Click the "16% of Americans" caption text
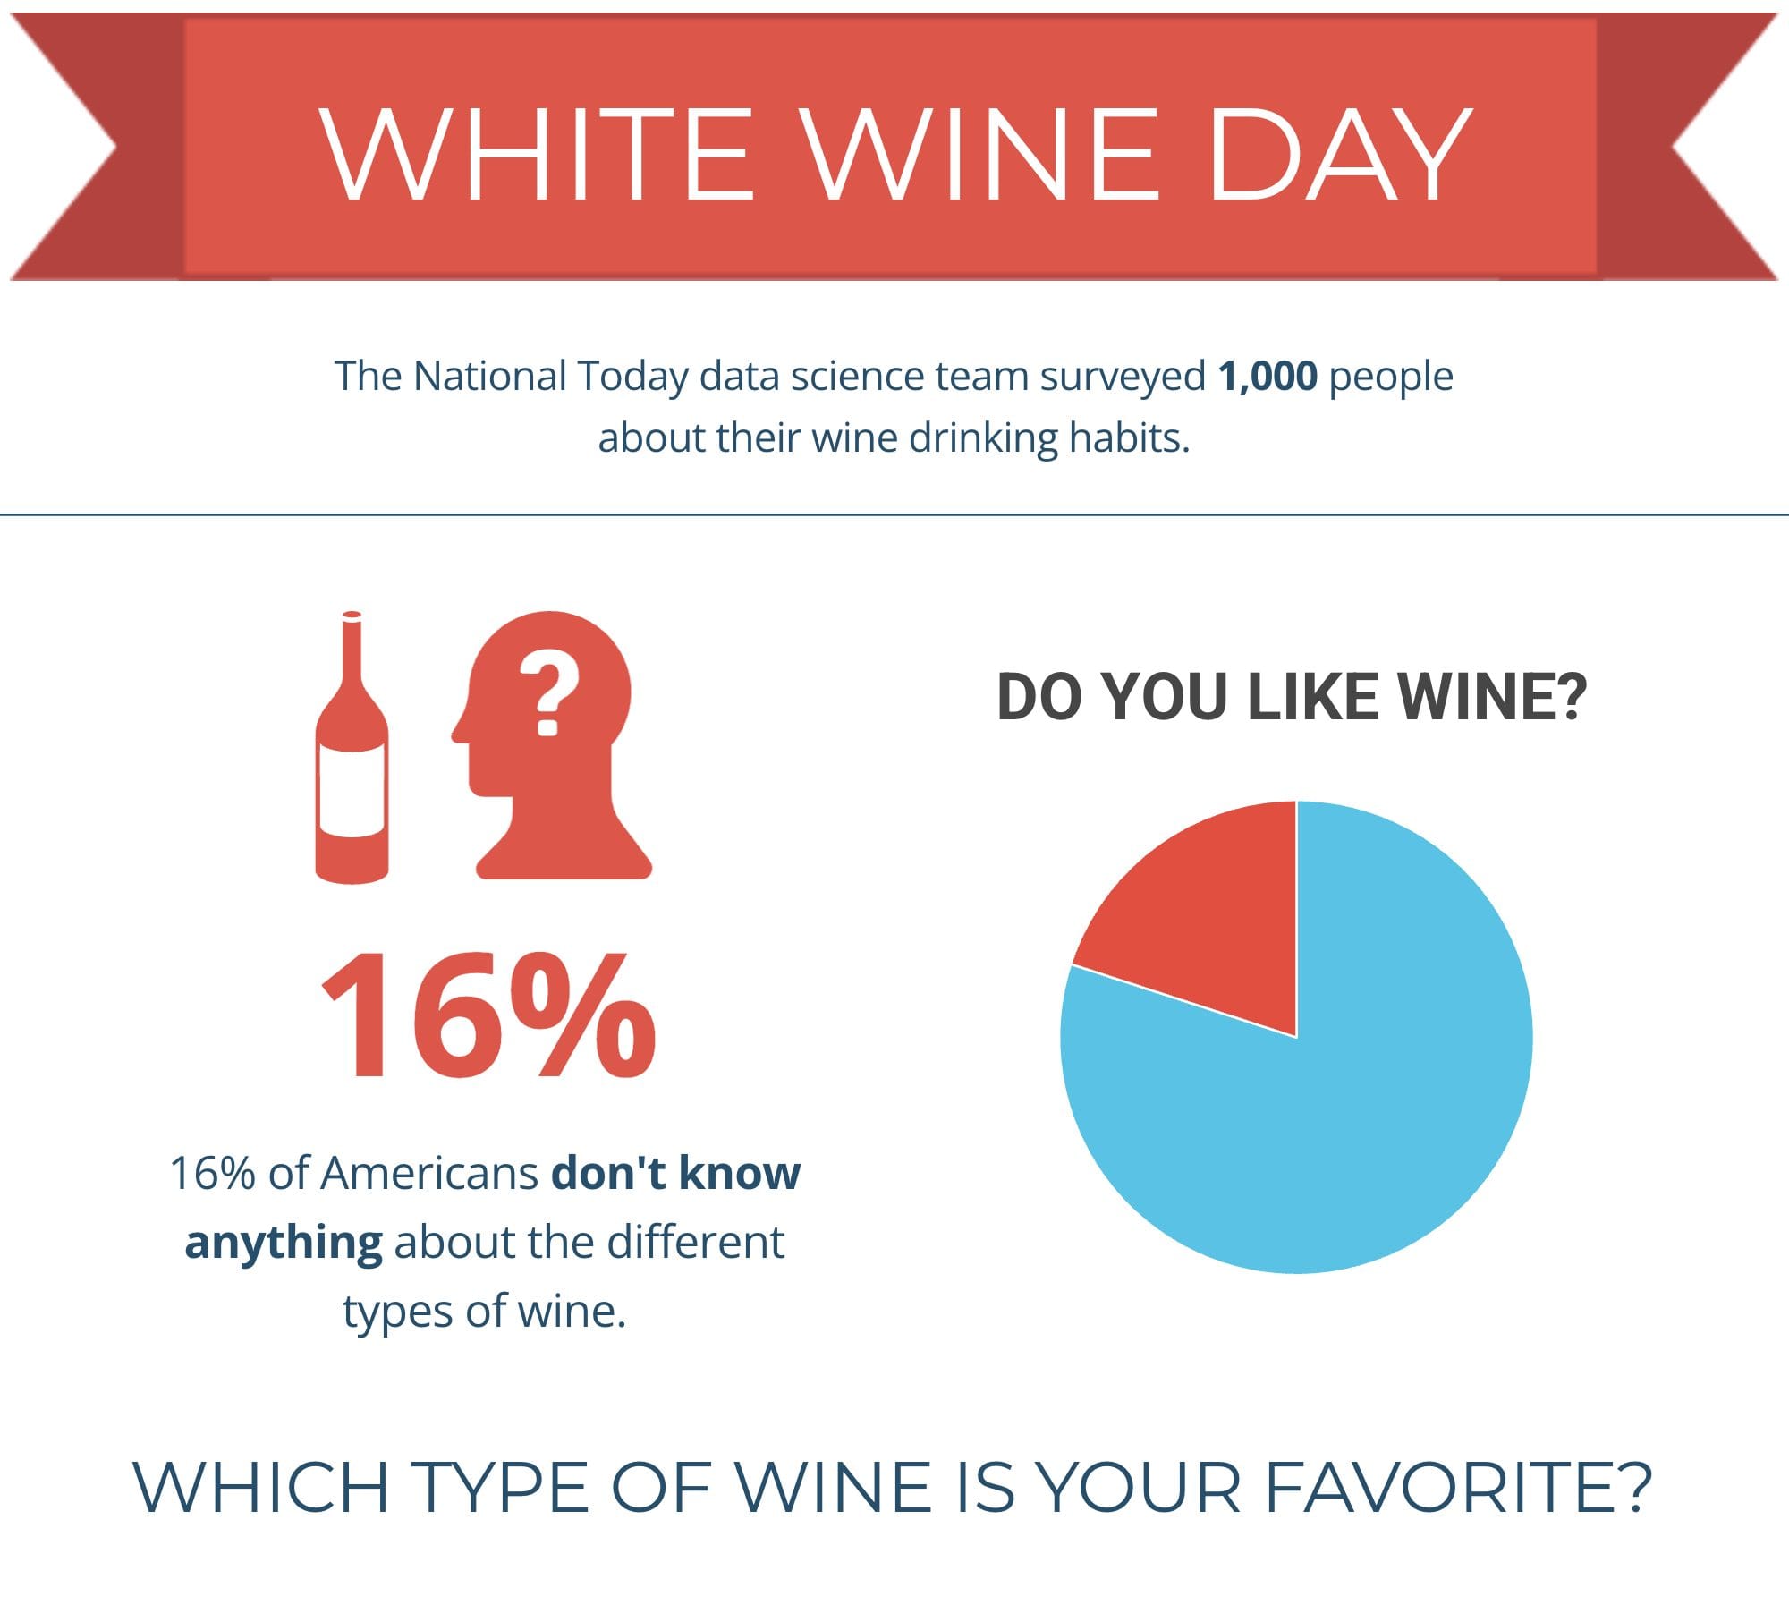The image size is (1789, 1605). pos(354,1173)
